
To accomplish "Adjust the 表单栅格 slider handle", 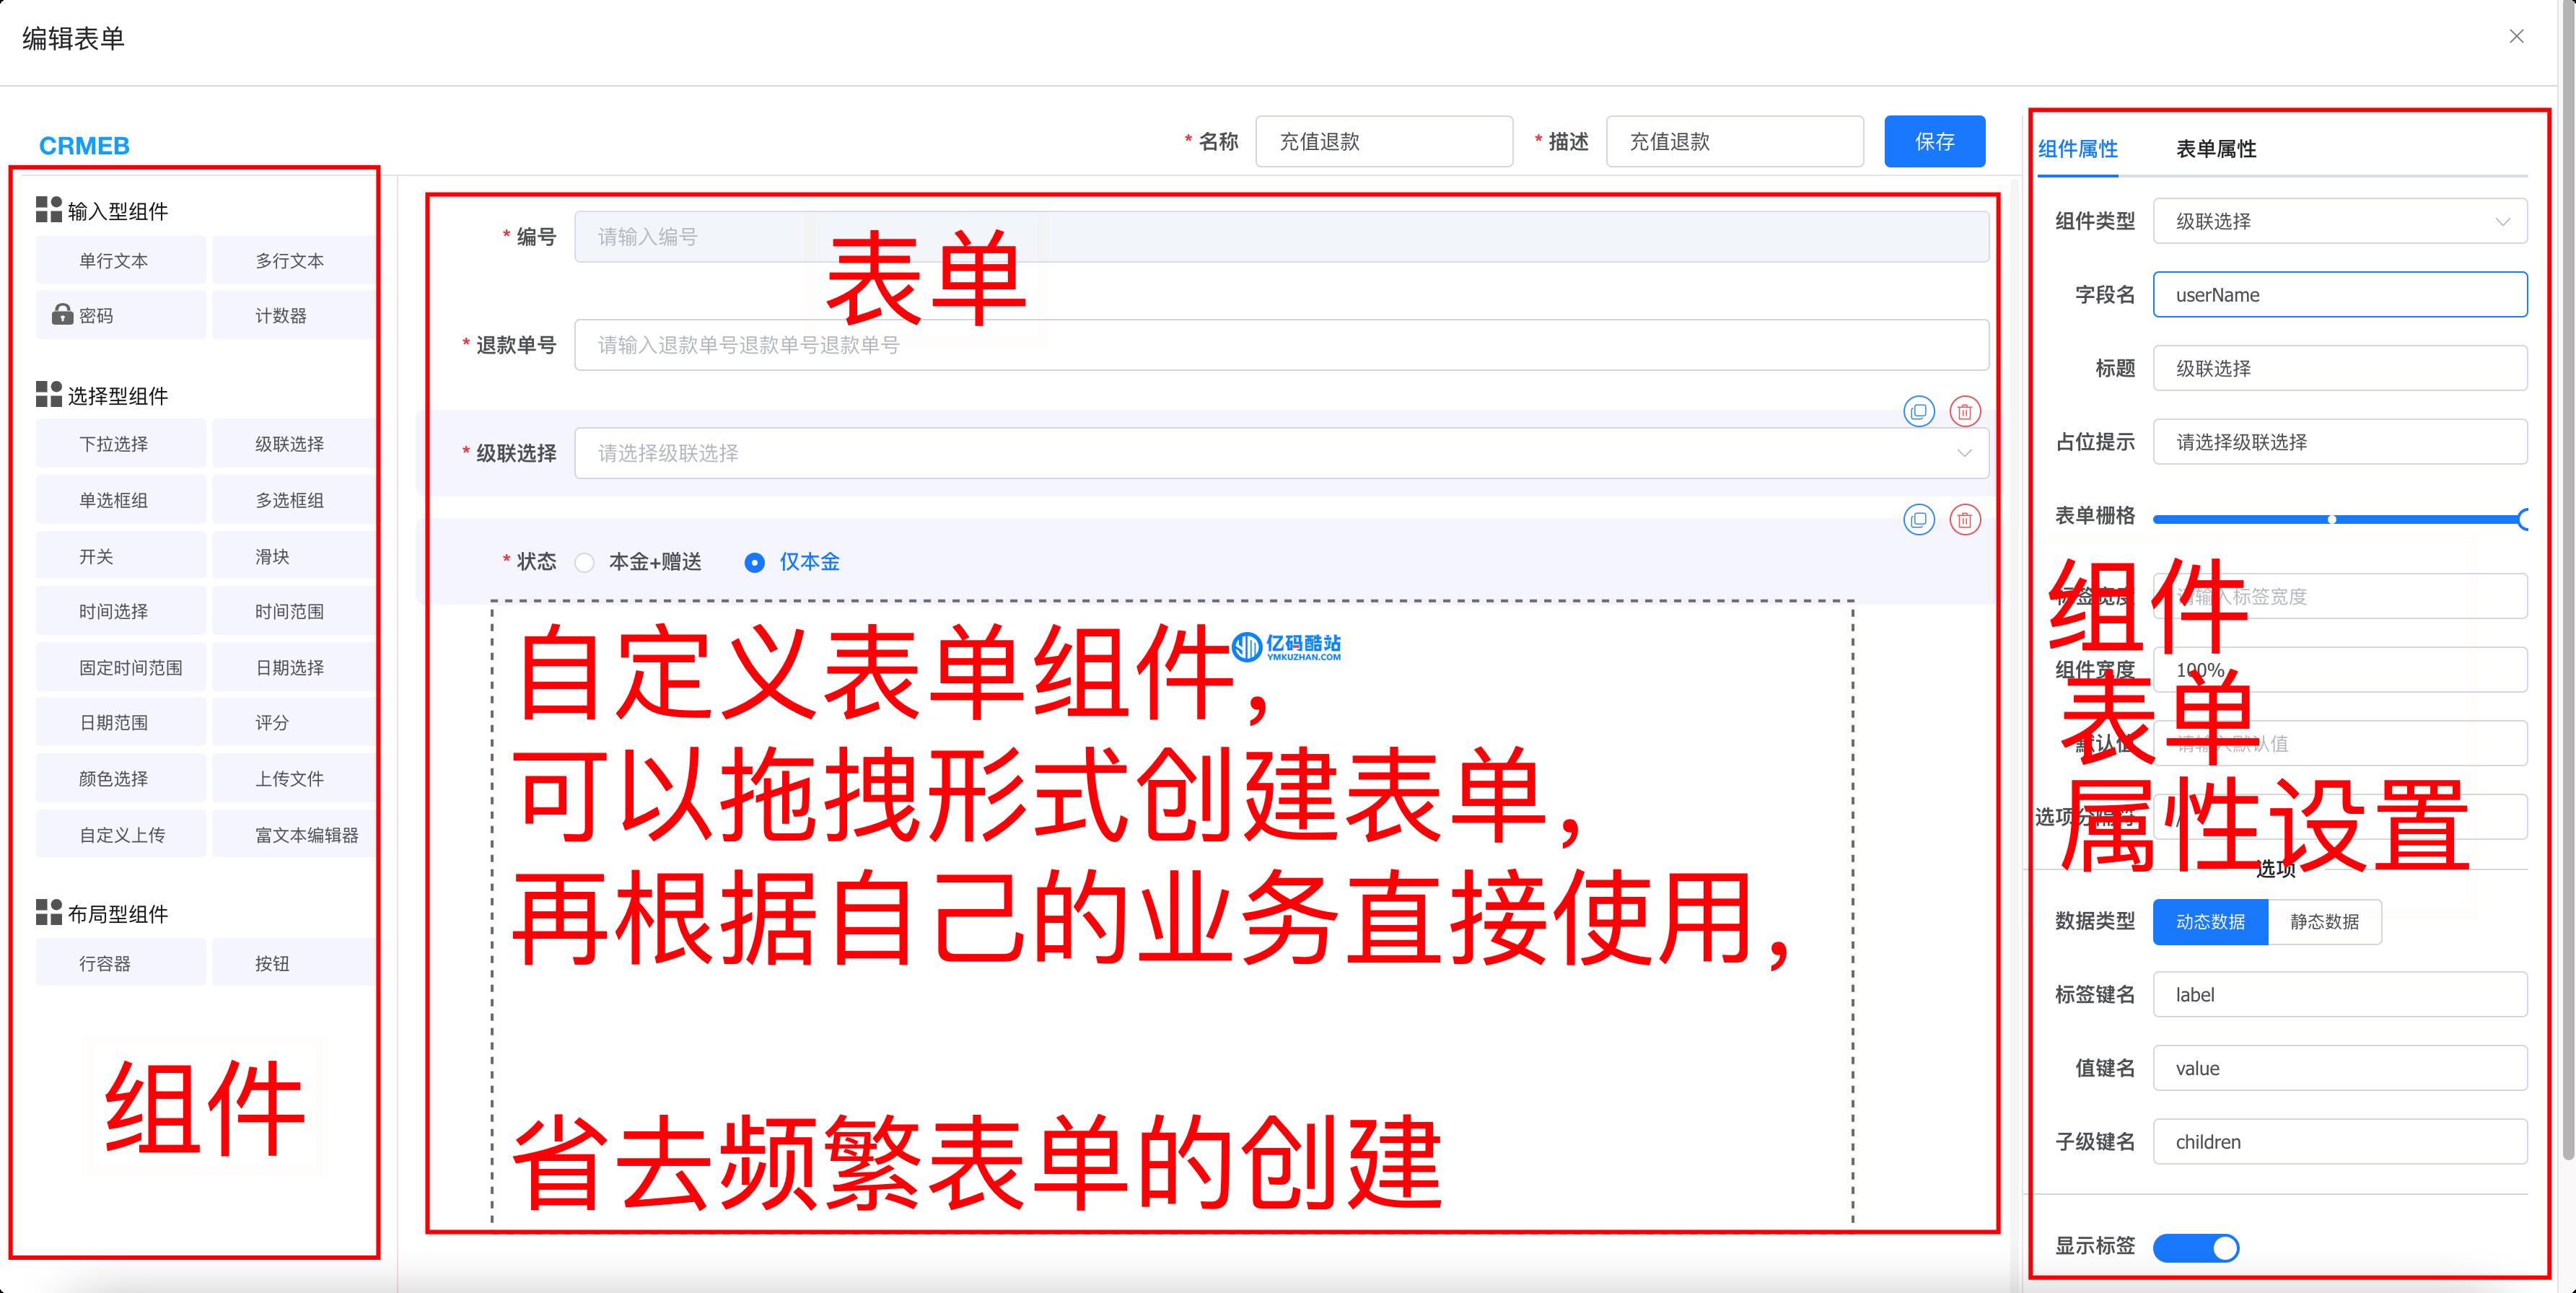I will tap(2523, 519).
